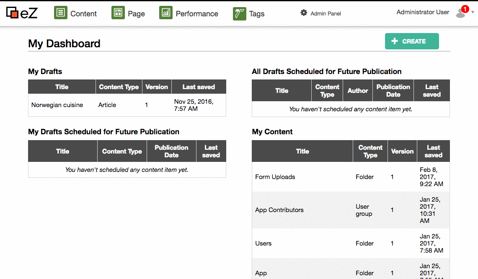Open the Performance menu item
Screen dimensions: 478x279
[197, 14]
